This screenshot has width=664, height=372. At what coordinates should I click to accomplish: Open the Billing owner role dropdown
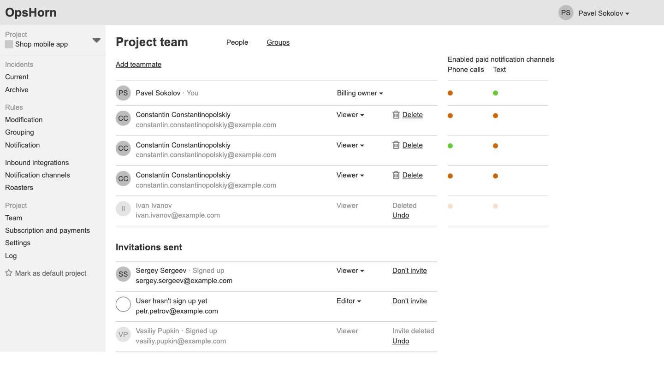[360, 93]
